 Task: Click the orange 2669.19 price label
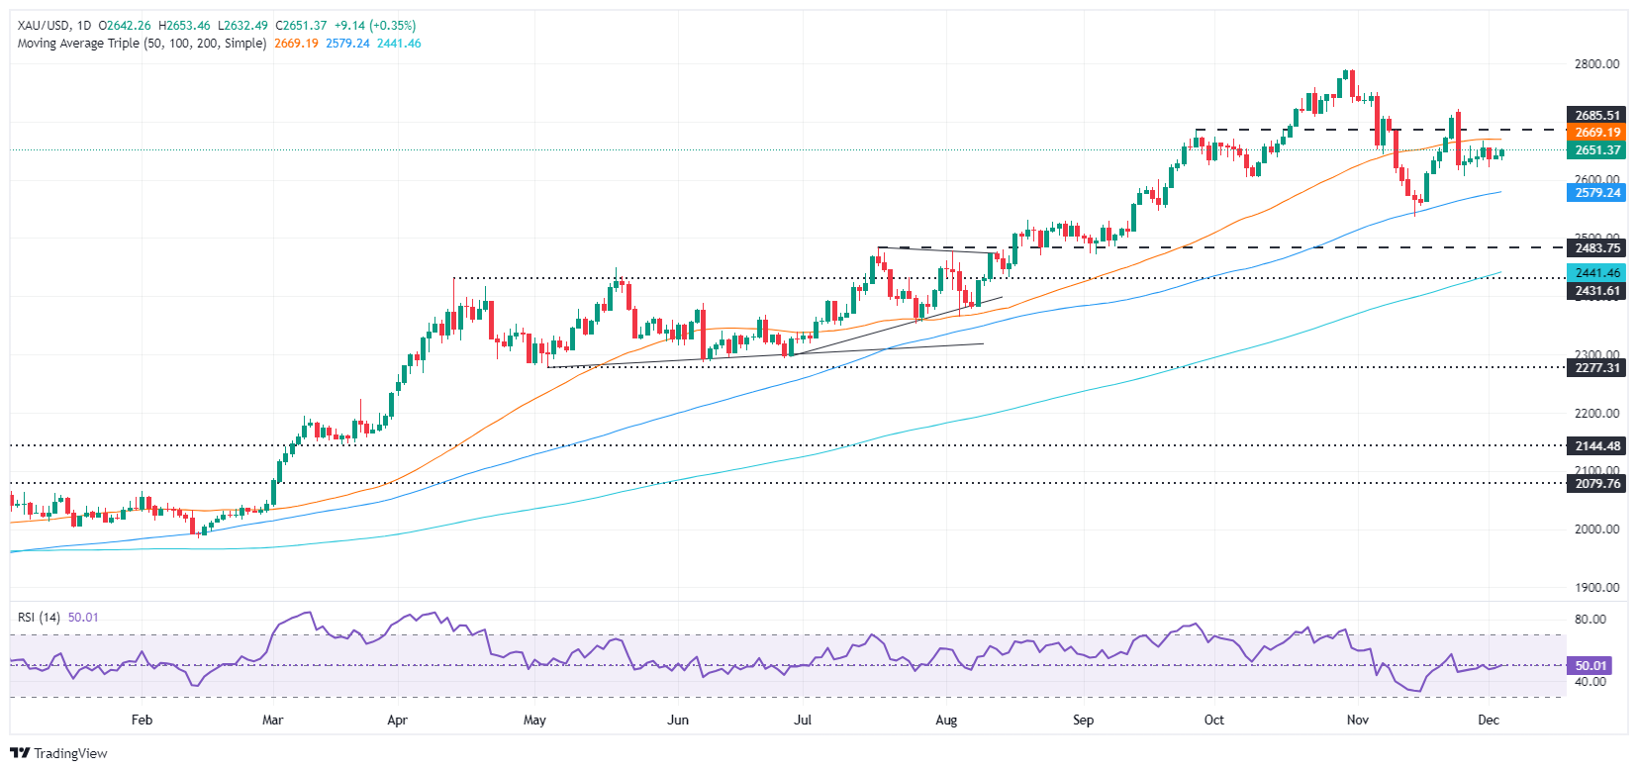pos(1596,133)
